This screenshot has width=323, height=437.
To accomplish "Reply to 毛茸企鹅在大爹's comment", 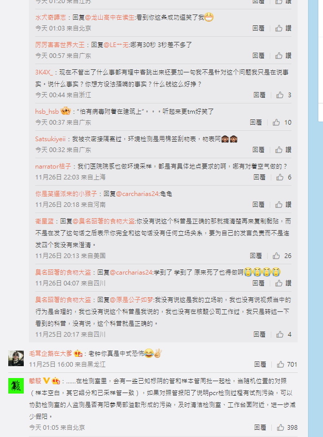I will pyautogui.click(x=260, y=365).
